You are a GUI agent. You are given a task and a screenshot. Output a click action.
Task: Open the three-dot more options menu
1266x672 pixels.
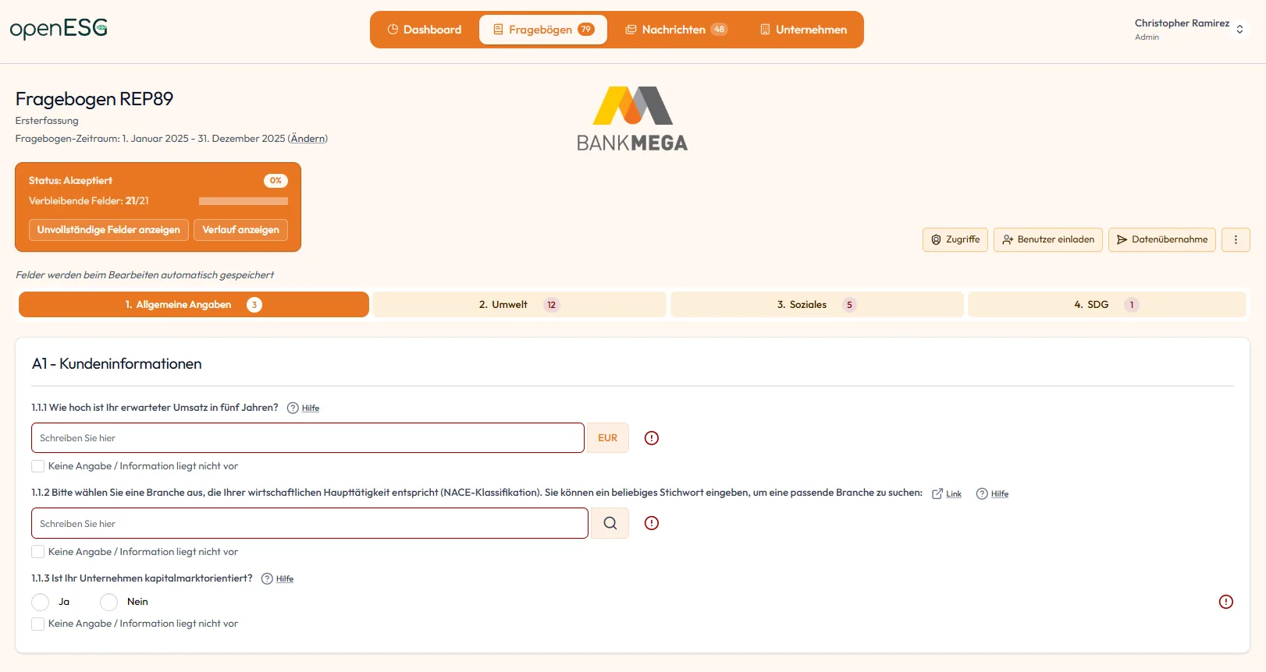1236,239
